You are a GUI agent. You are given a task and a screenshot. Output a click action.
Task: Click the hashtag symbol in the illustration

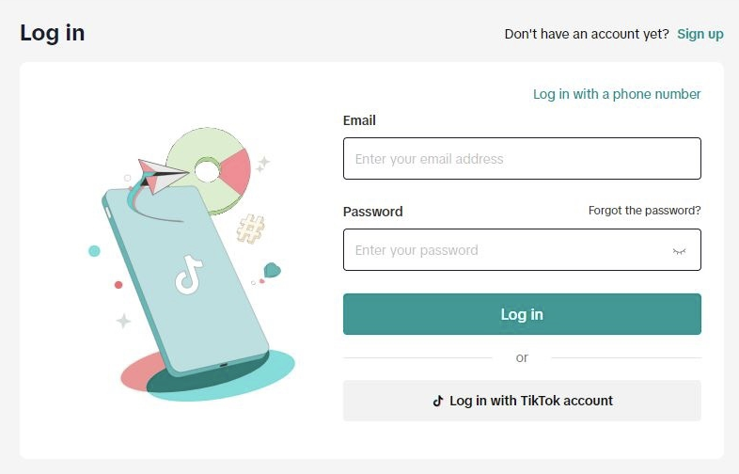tap(250, 229)
